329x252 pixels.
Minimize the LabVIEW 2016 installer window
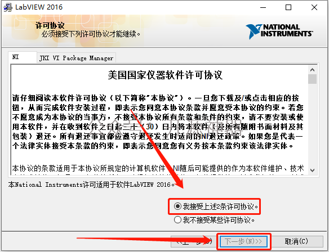[x=263, y=7]
